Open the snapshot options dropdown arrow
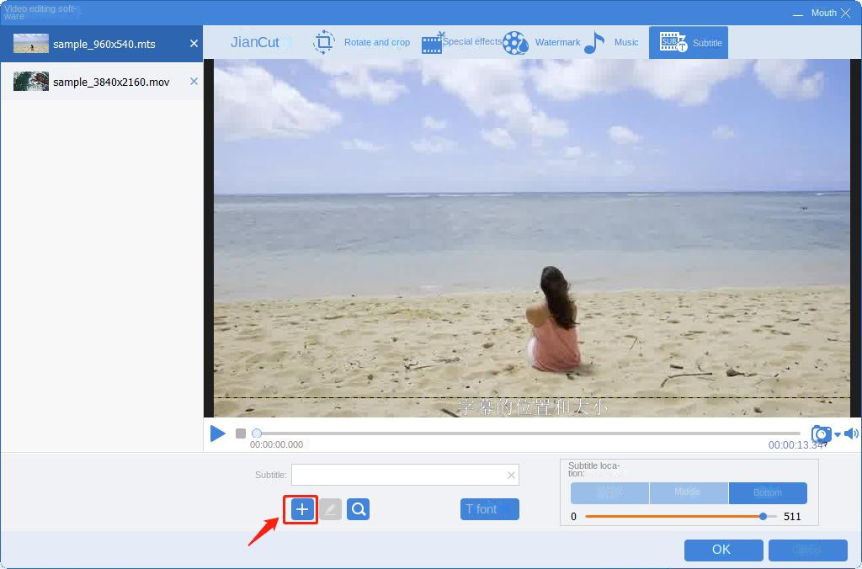Image resolution: width=862 pixels, height=569 pixels. pyautogui.click(x=837, y=434)
